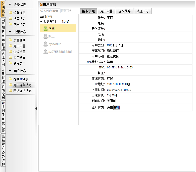Collapse the 流量状态 section
The height and width of the screenshot is (172, 196).
tap(10, 32)
